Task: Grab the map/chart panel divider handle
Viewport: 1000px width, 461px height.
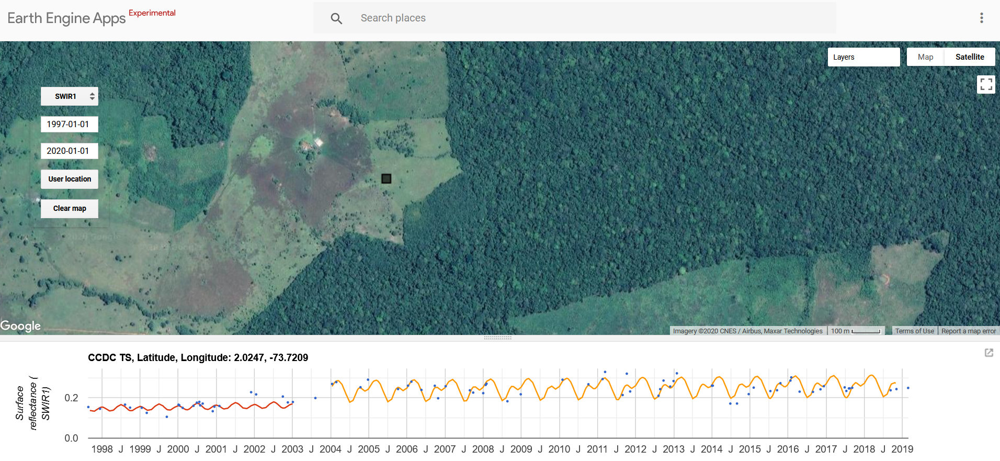Action: tap(497, 338)
